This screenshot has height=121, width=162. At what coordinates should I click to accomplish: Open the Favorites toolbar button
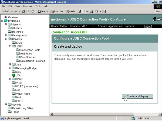point(57,11)
